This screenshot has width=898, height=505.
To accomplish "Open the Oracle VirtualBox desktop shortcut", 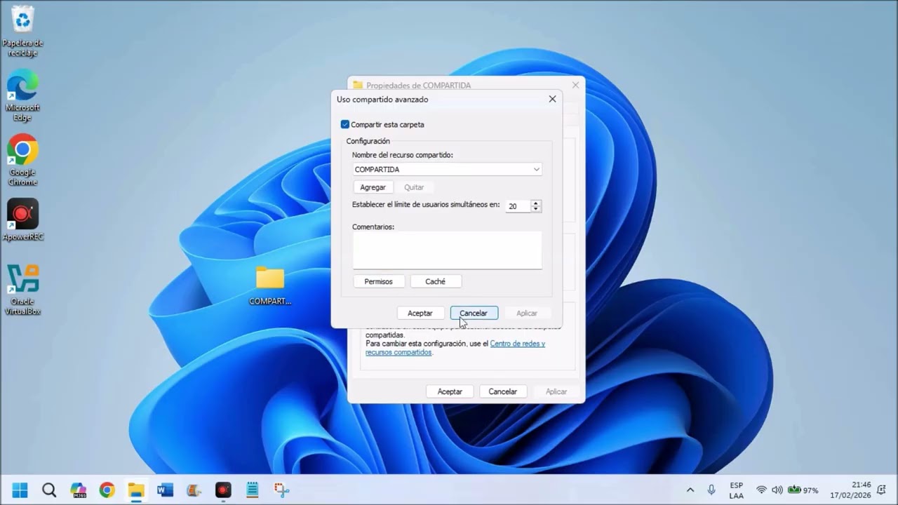I will pyautogui.click(x=22, y=289).
